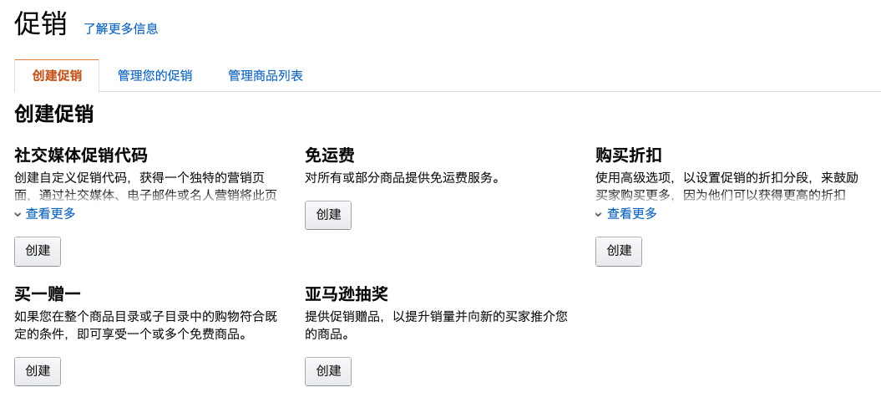Click the 社交媒体促销代码 heading

[x=81, y=155]
